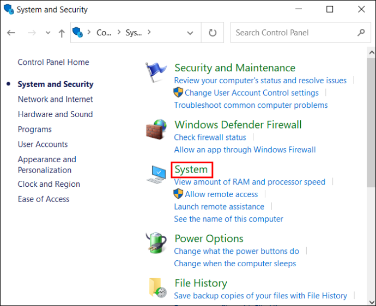The width and height of the screenshot is (376, 306).
Task: Click the scrollbar up arrow
Action: click(372, 52)
